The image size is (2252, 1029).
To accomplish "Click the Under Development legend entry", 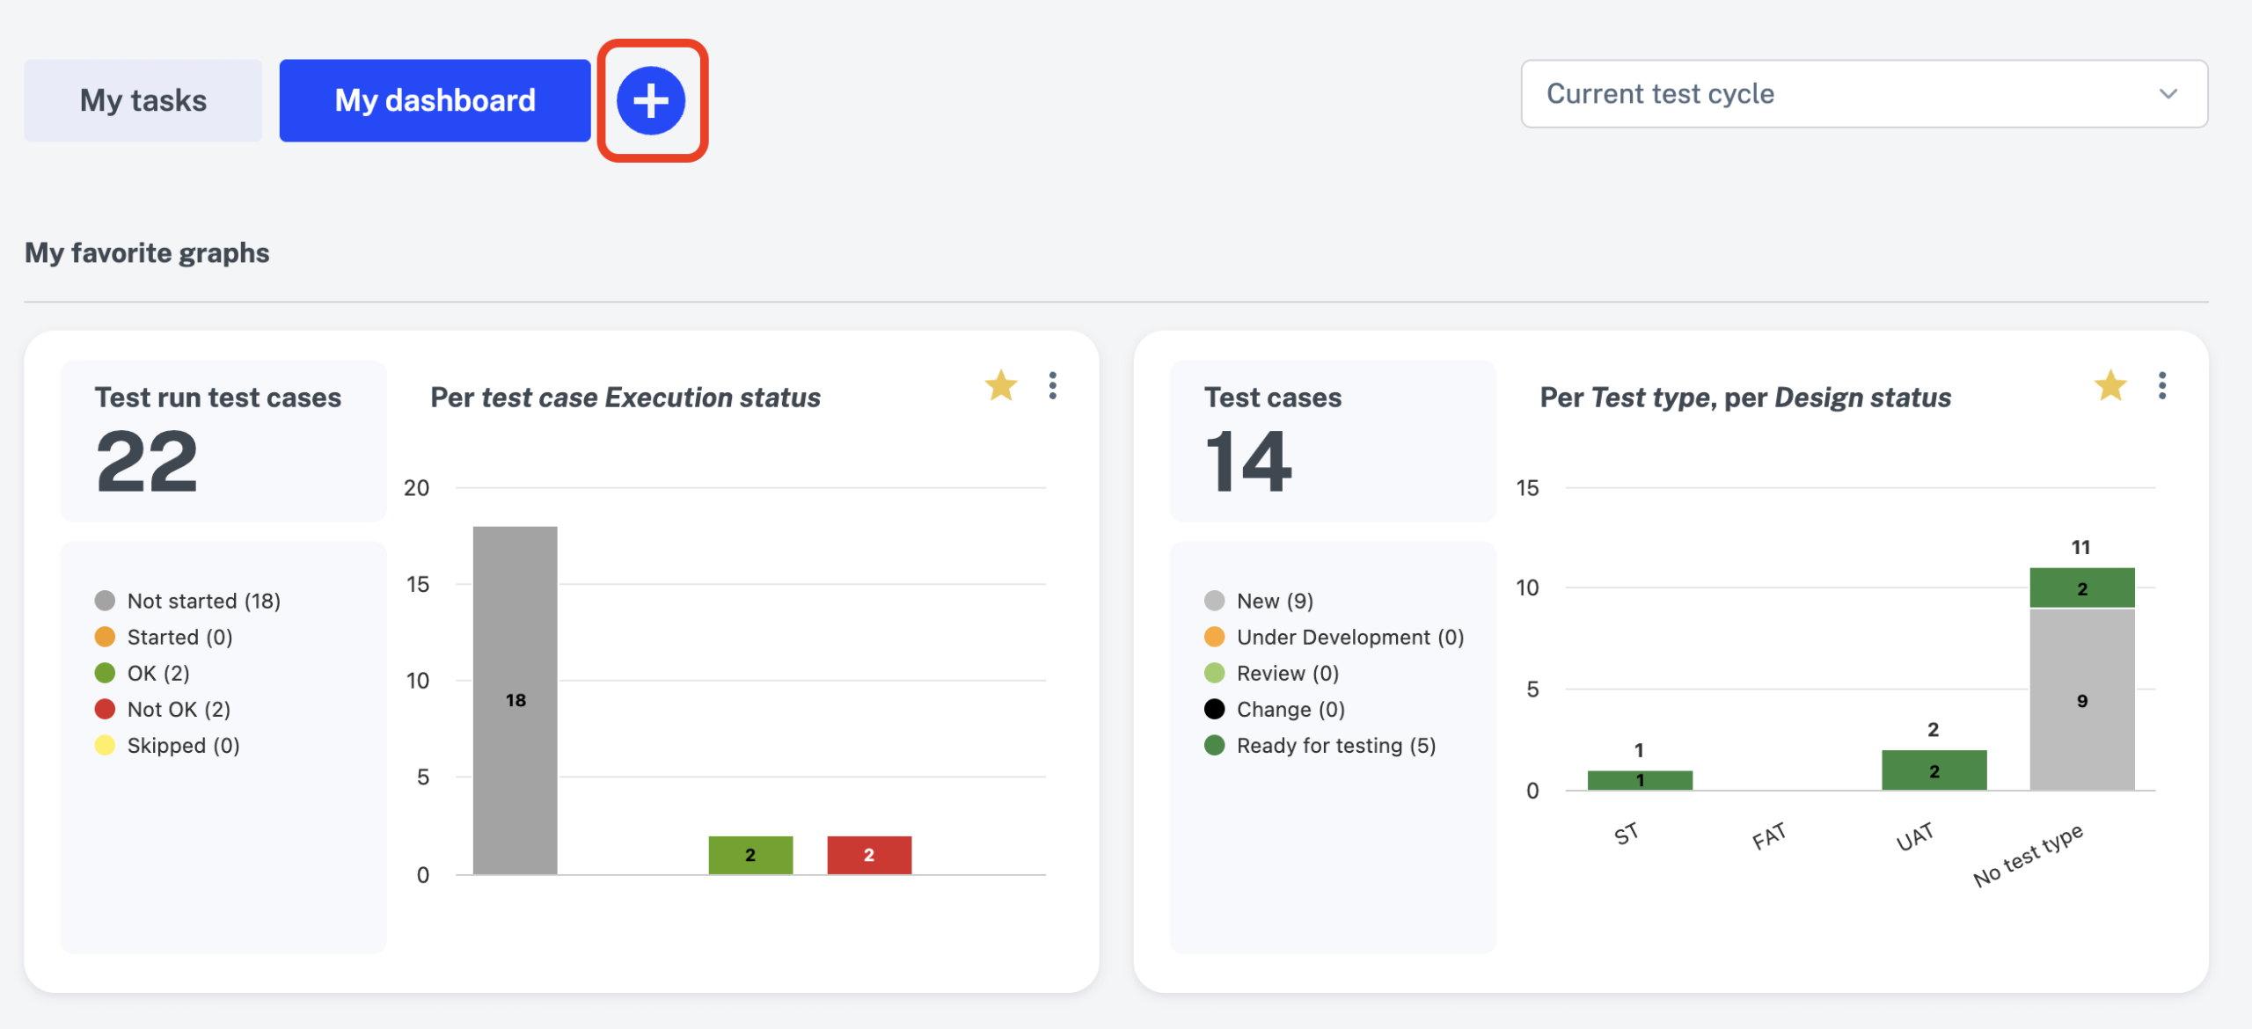I will [x=1349, y=637].
